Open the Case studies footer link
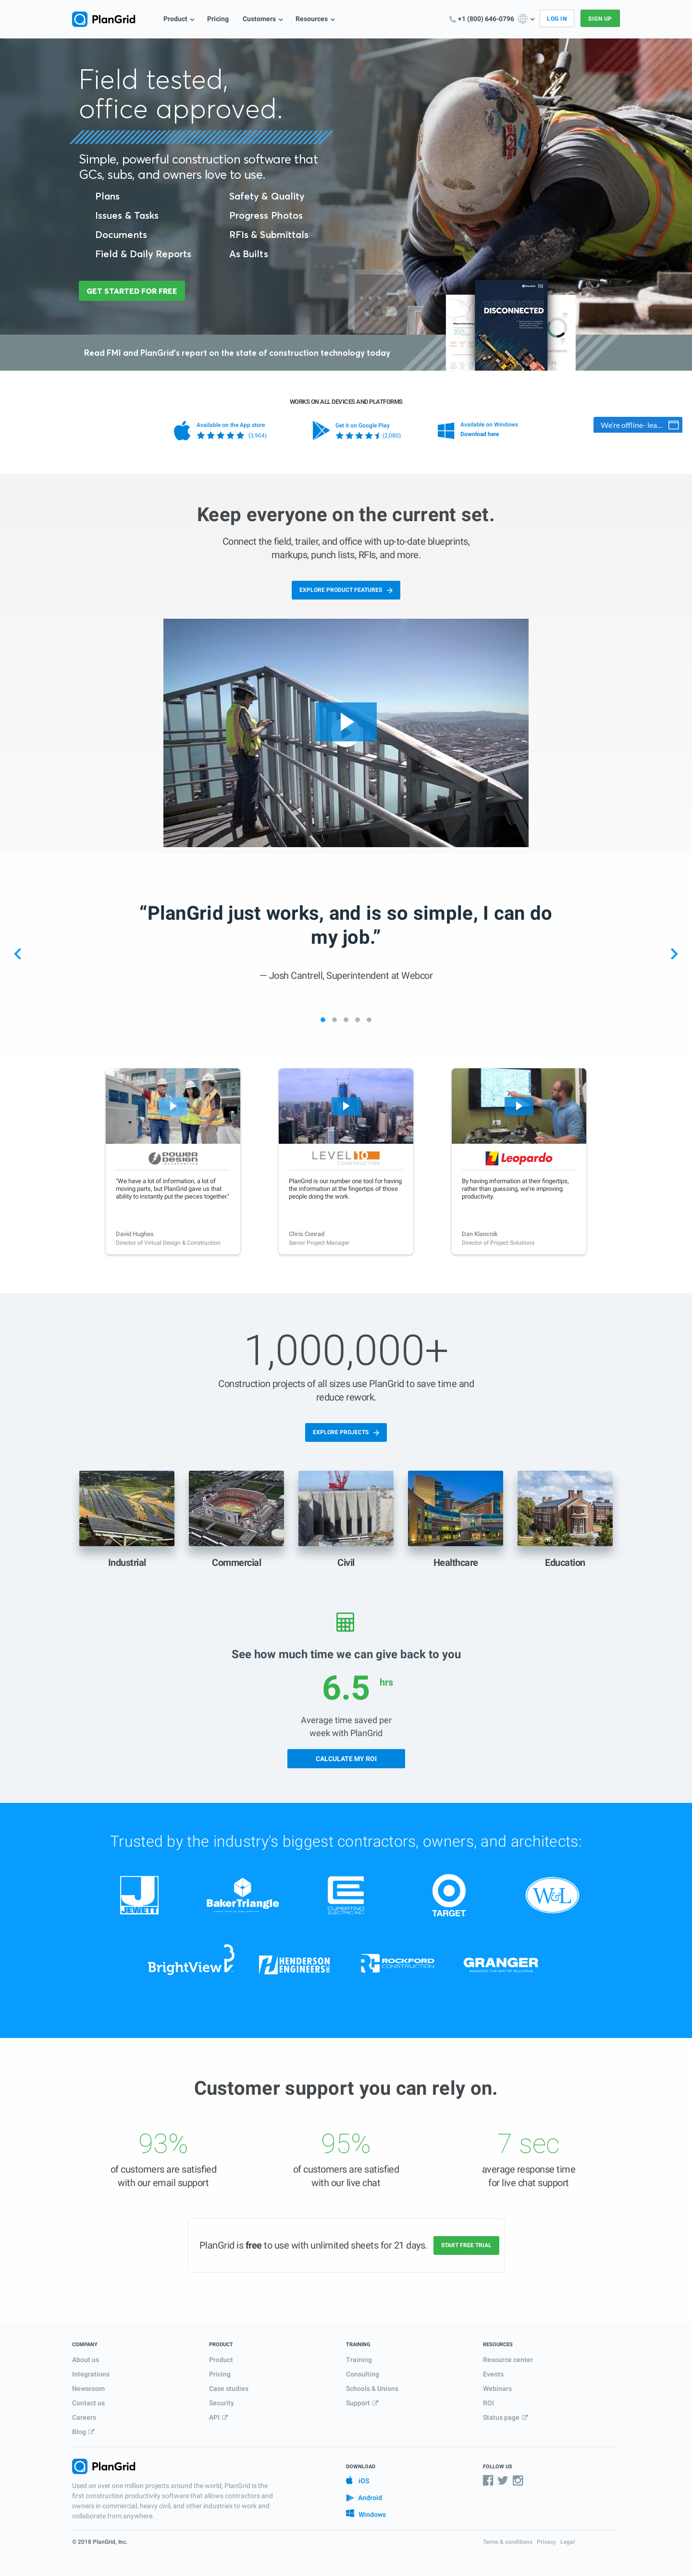Screen dimensions: 692x2576 [x=229, y=2388]
